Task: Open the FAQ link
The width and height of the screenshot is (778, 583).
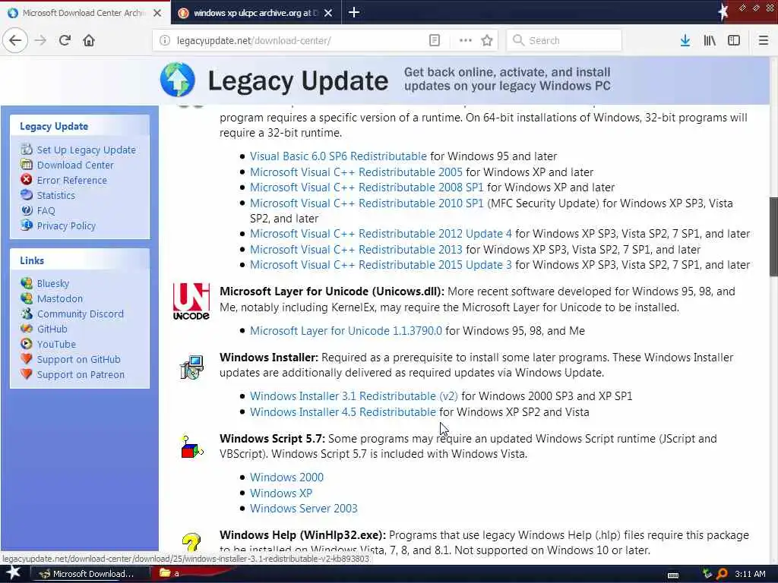Action: (46, 211)
